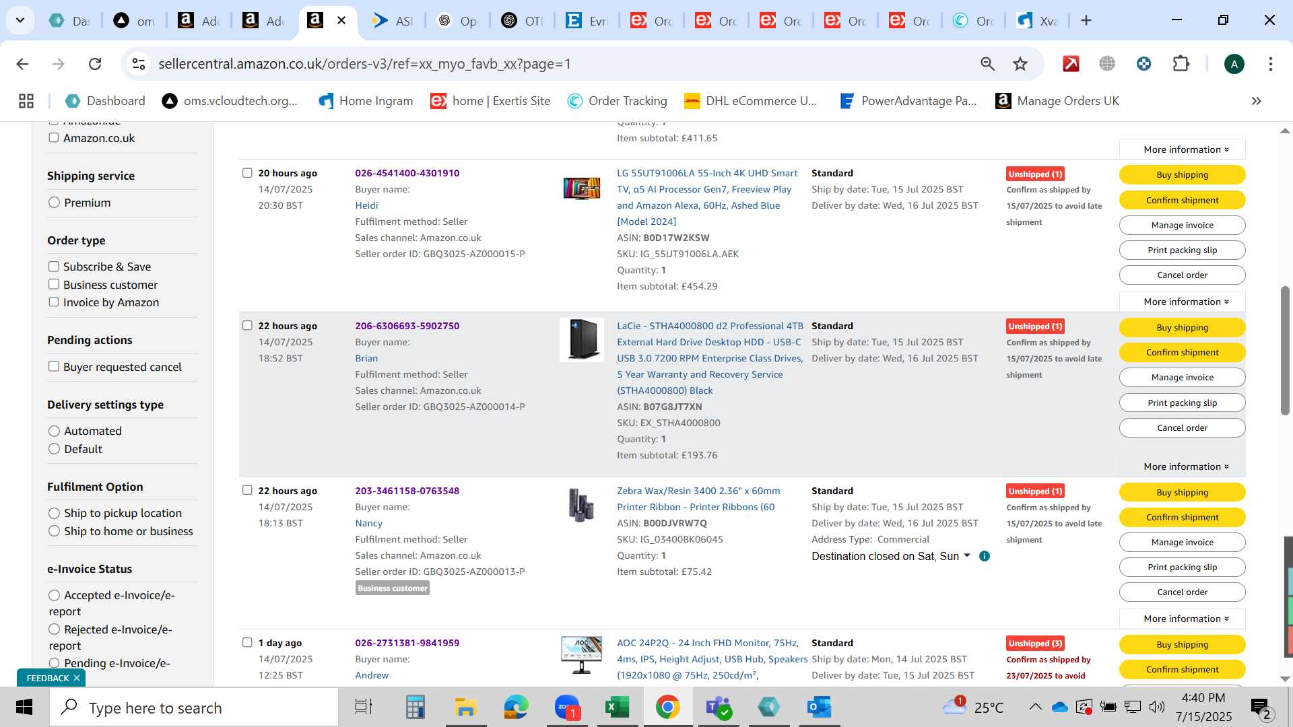Image resolution: width=1293 pixels, height=727 pixels.
Task: Check Buyer requested cancel filter
Action: click(x=54, y=366)
